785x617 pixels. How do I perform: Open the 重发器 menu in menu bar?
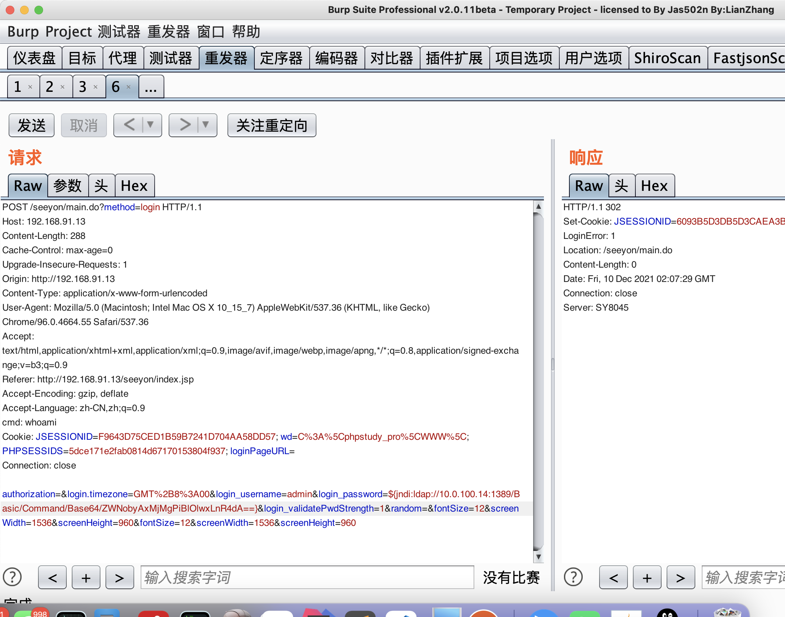pos(169,32)
